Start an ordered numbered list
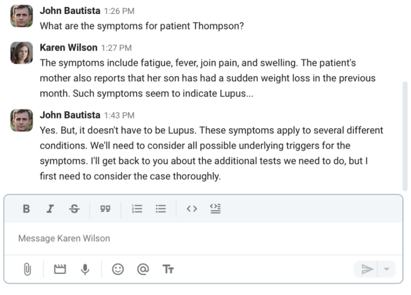This screenshot has width=411, height=295. coord(137,209)
